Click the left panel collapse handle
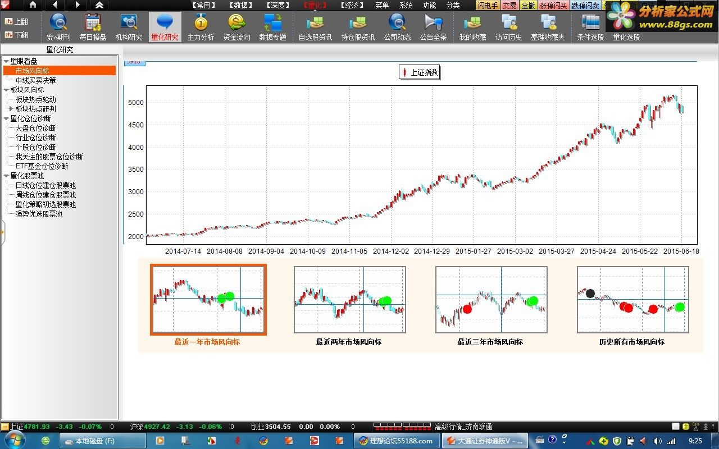This screenshot has width=719, height=449. 2,233
